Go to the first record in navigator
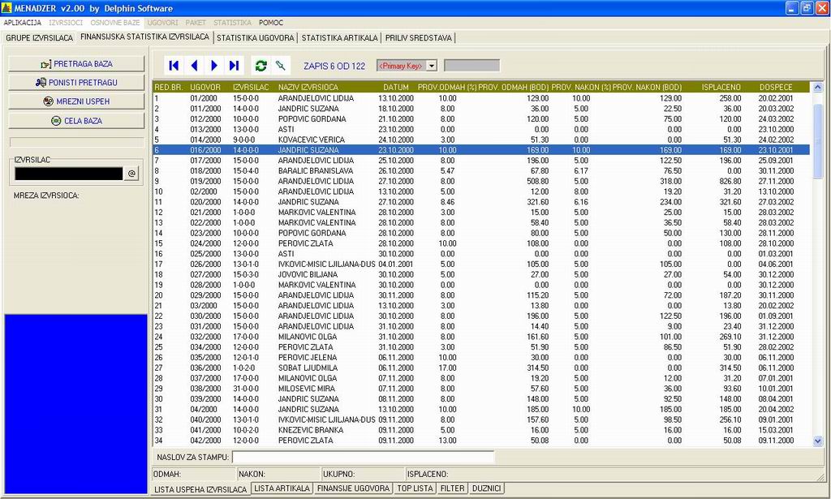This screenshot has height=499, width=831. (x=174, y=65)
